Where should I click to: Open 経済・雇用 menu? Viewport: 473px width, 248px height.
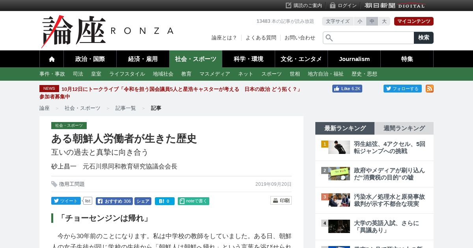pos(143,59)
